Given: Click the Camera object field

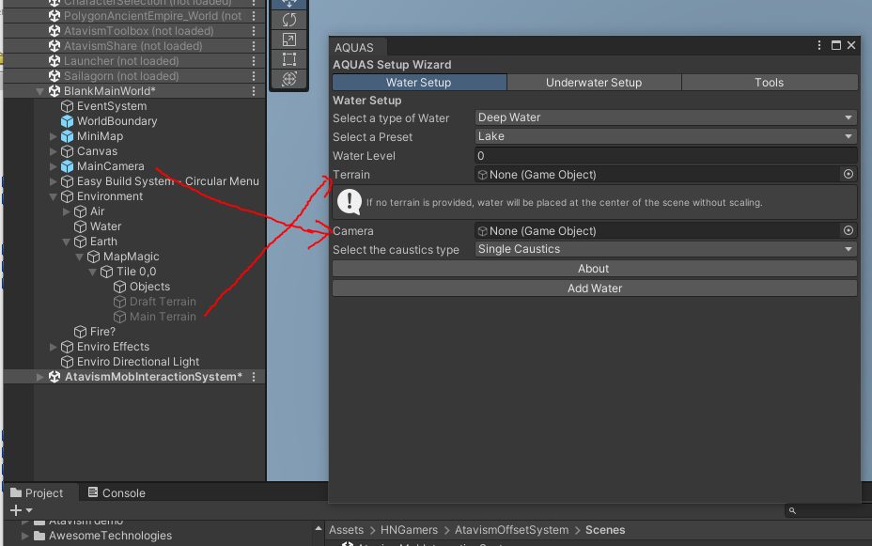Looking at the screenshot, I should 658,231.
